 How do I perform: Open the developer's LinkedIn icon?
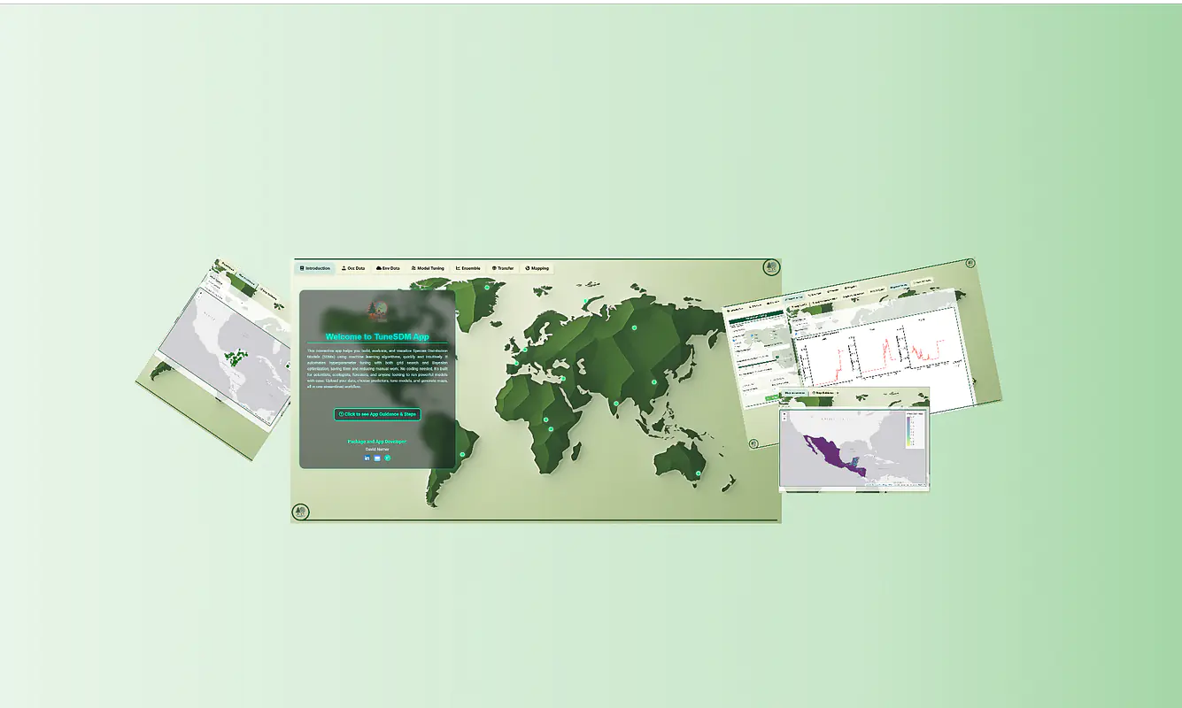point(367,458)
